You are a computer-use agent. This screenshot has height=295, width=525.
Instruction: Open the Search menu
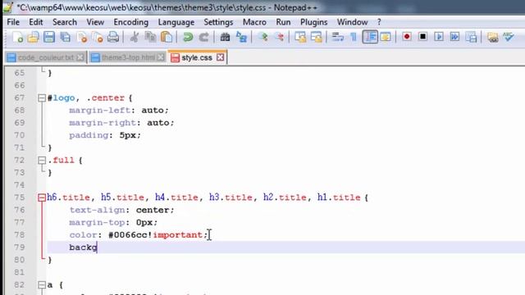(x=65, y=22)
